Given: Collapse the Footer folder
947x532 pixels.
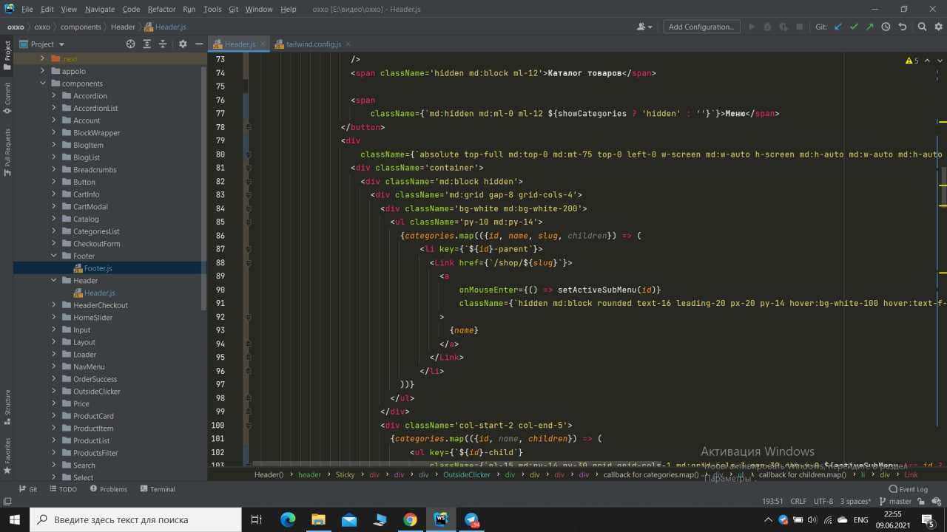Looking at the screenshot, I should pos(54,256).
